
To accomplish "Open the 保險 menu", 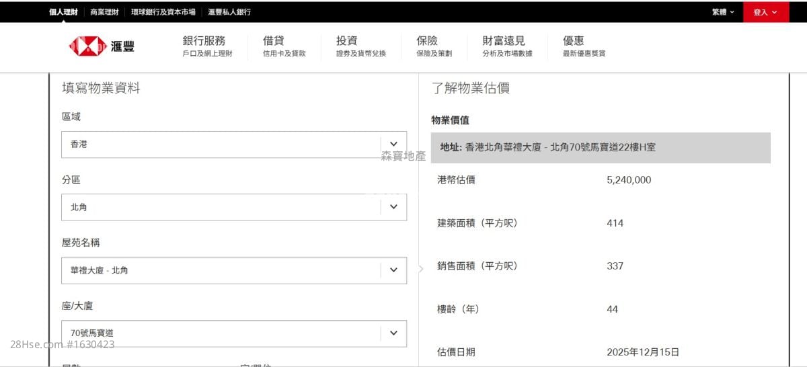I will pos(434,46).
